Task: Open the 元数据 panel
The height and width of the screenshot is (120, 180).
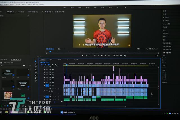Action: click(x=165, y=27)
